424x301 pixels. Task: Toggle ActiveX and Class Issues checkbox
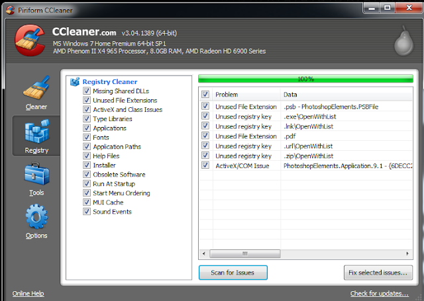[87, 109]
